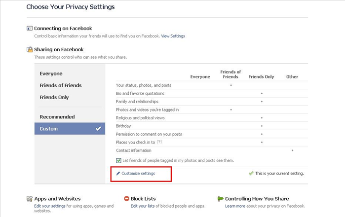345x217 pixels.
Task: Click the Your status, photos, and posts row
Action: 212,85
